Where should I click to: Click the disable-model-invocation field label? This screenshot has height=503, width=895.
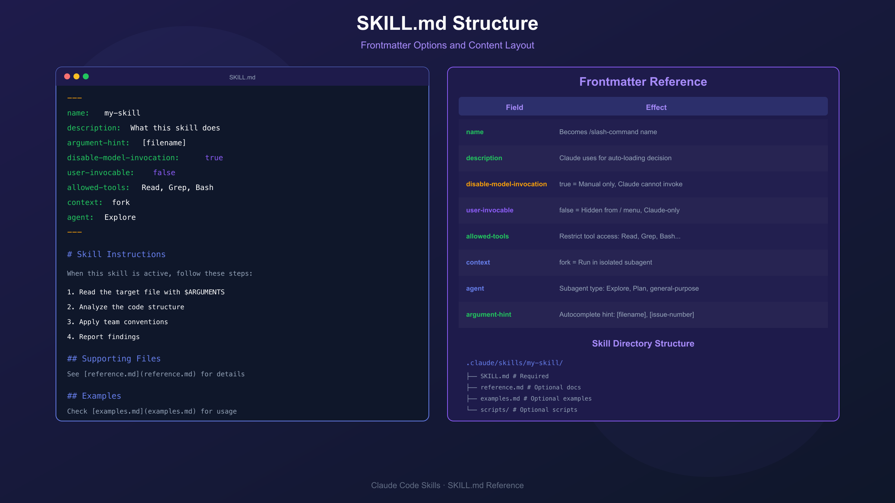point(506,184)
